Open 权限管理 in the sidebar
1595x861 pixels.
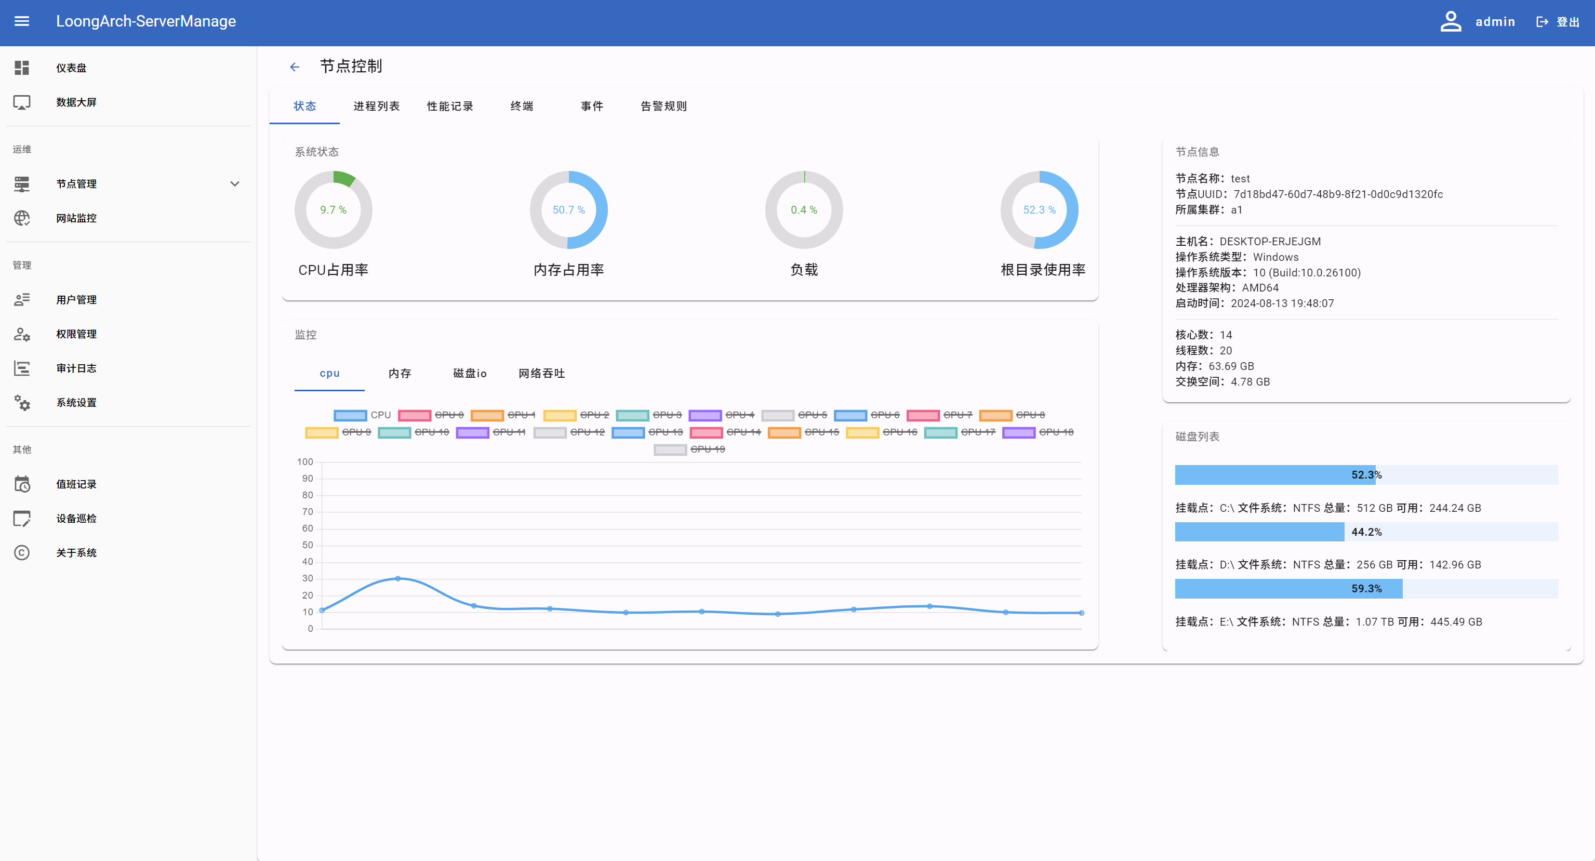tap(76, 334)
